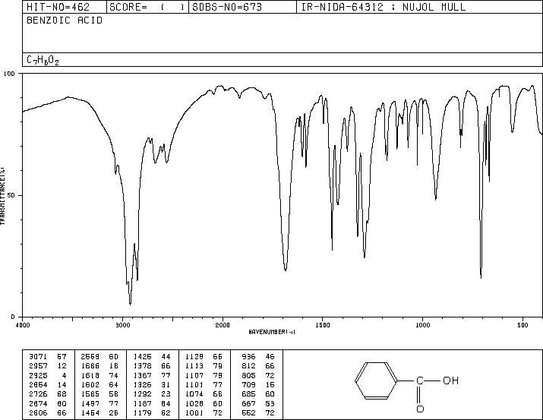Select peak value 1001 in the table
The width and height of the screenshot is (543, 420).
point(194,412)
